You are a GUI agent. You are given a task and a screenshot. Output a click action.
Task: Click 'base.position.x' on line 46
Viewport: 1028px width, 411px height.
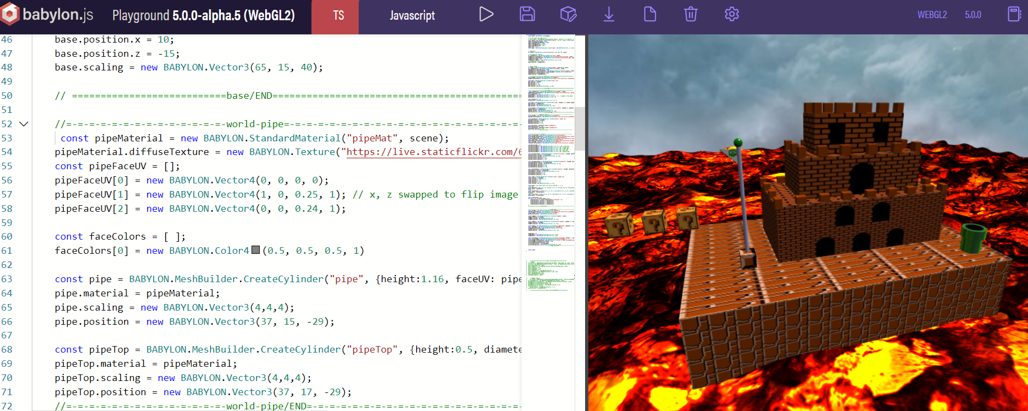pyautogui.click(x=97, y=39)
